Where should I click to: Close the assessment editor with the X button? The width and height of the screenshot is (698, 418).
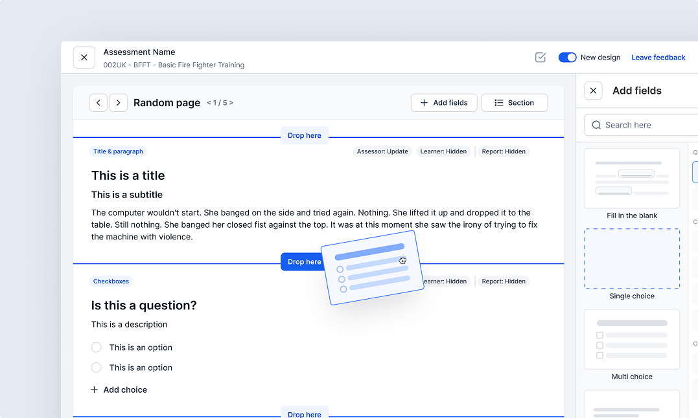pos(84,58)
